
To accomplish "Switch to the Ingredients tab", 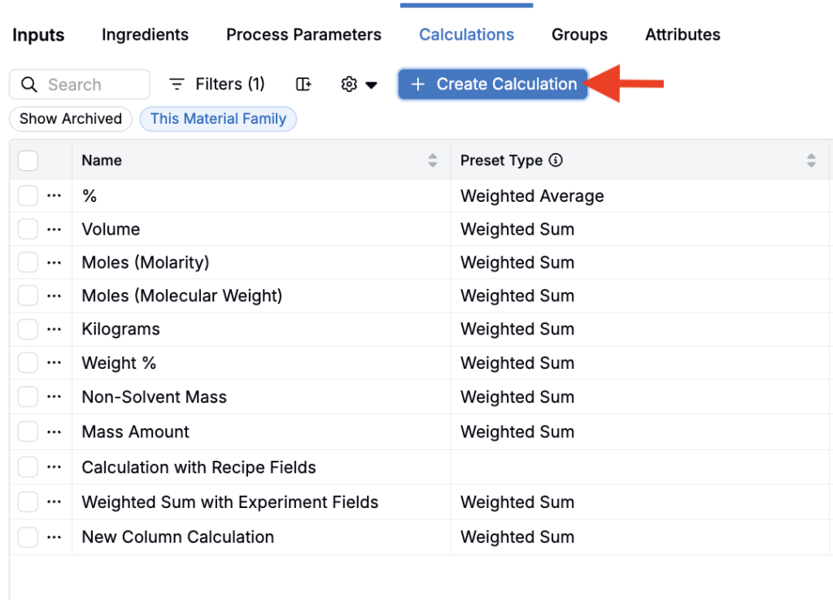I will 145,34.
